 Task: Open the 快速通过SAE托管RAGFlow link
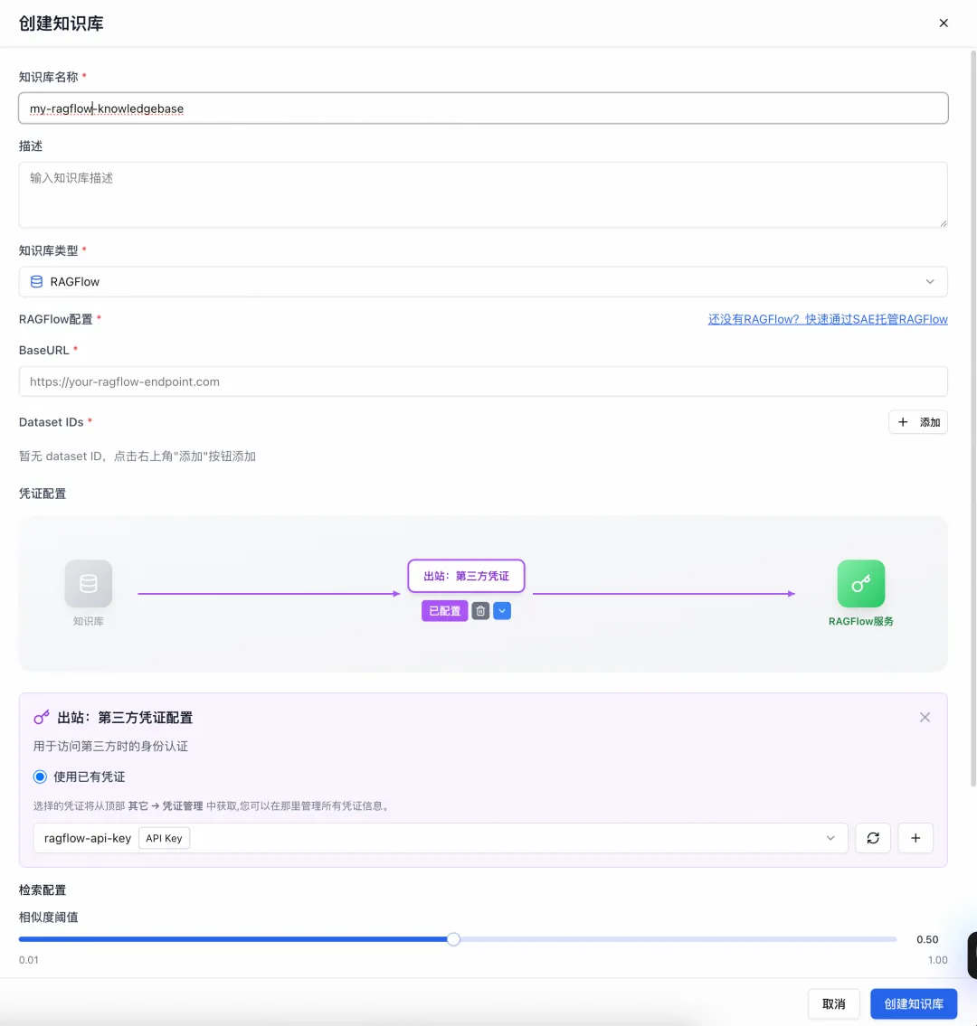click(x=828, y=319)
